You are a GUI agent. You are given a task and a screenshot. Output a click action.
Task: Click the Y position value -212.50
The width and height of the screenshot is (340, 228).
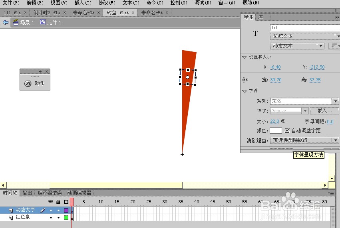click(317, 67)
